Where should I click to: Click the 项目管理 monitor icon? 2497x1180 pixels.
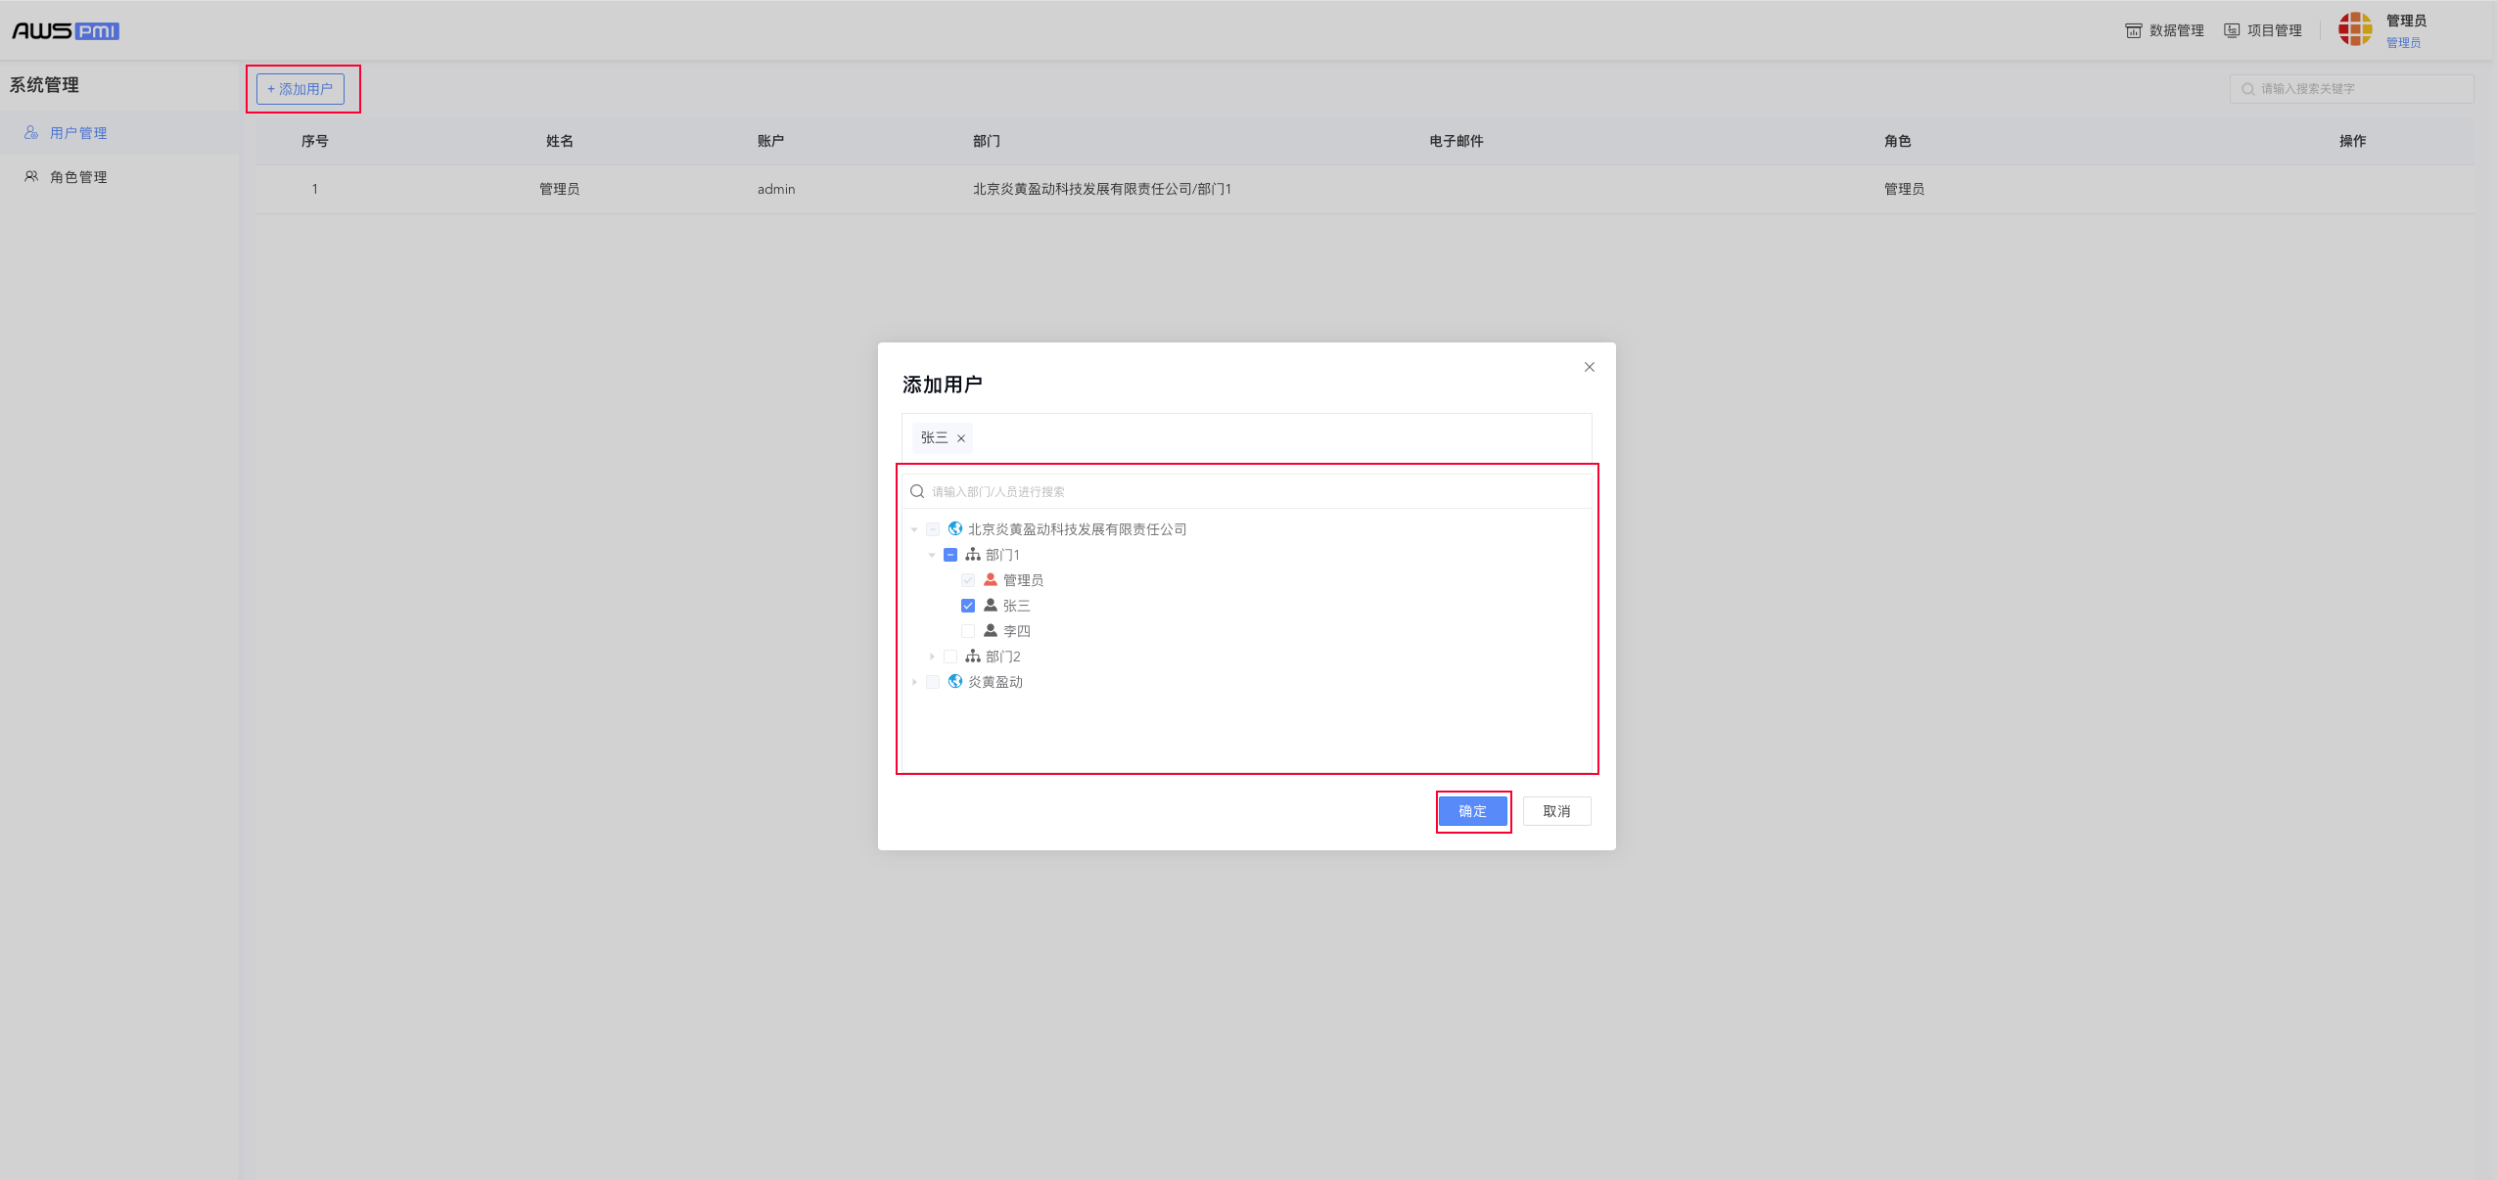[2232, 30]
